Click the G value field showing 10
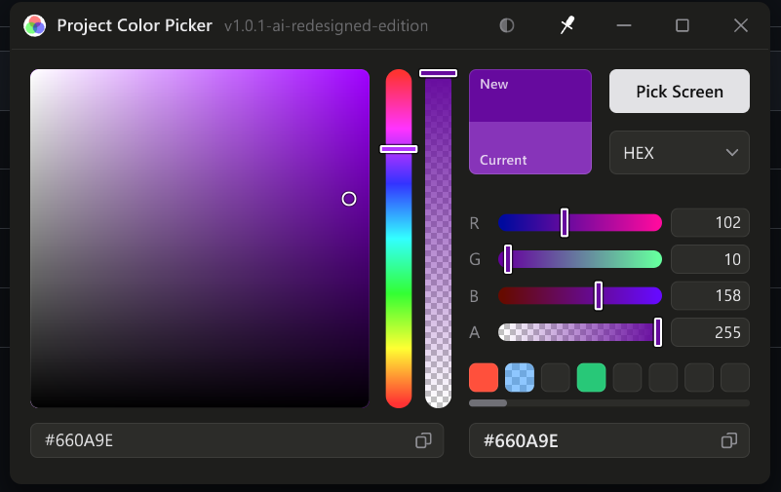This screenshot has width=781, height=492. pos(710,259)
